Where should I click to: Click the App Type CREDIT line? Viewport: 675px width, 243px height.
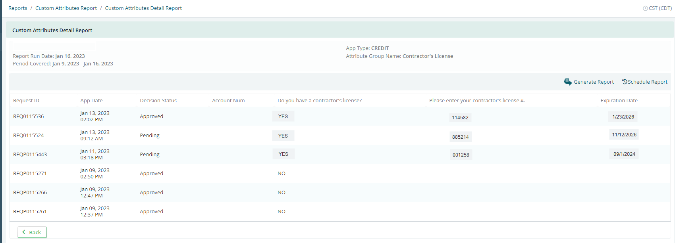coord(367,48)
